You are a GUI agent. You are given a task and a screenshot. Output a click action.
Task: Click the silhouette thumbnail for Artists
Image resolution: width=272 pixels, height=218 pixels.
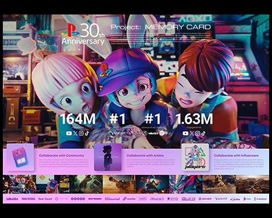(x=108, y=157)
